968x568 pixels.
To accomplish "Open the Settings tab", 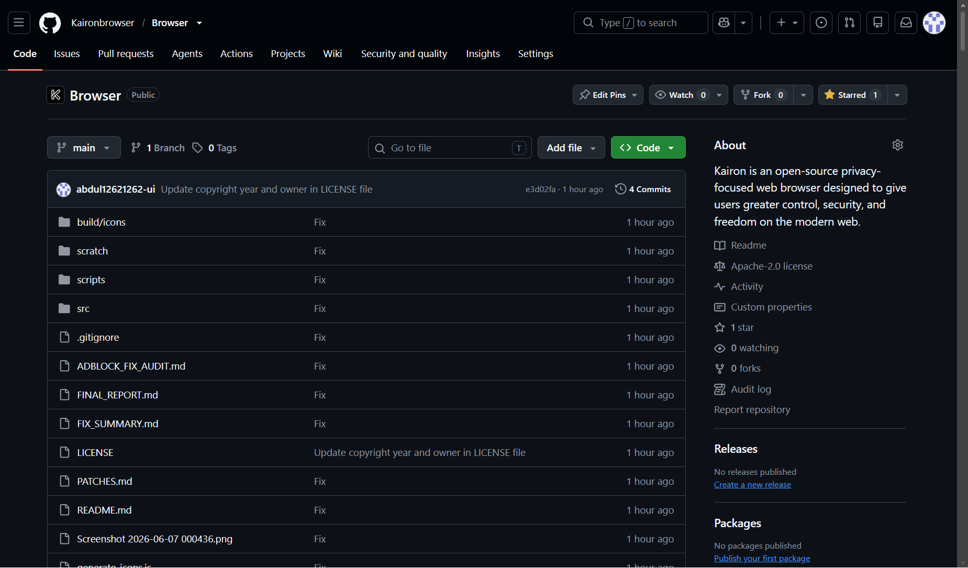I will pos(536,53).
